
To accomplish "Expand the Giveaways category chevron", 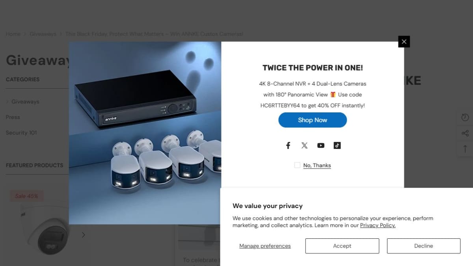I will 7,102.
